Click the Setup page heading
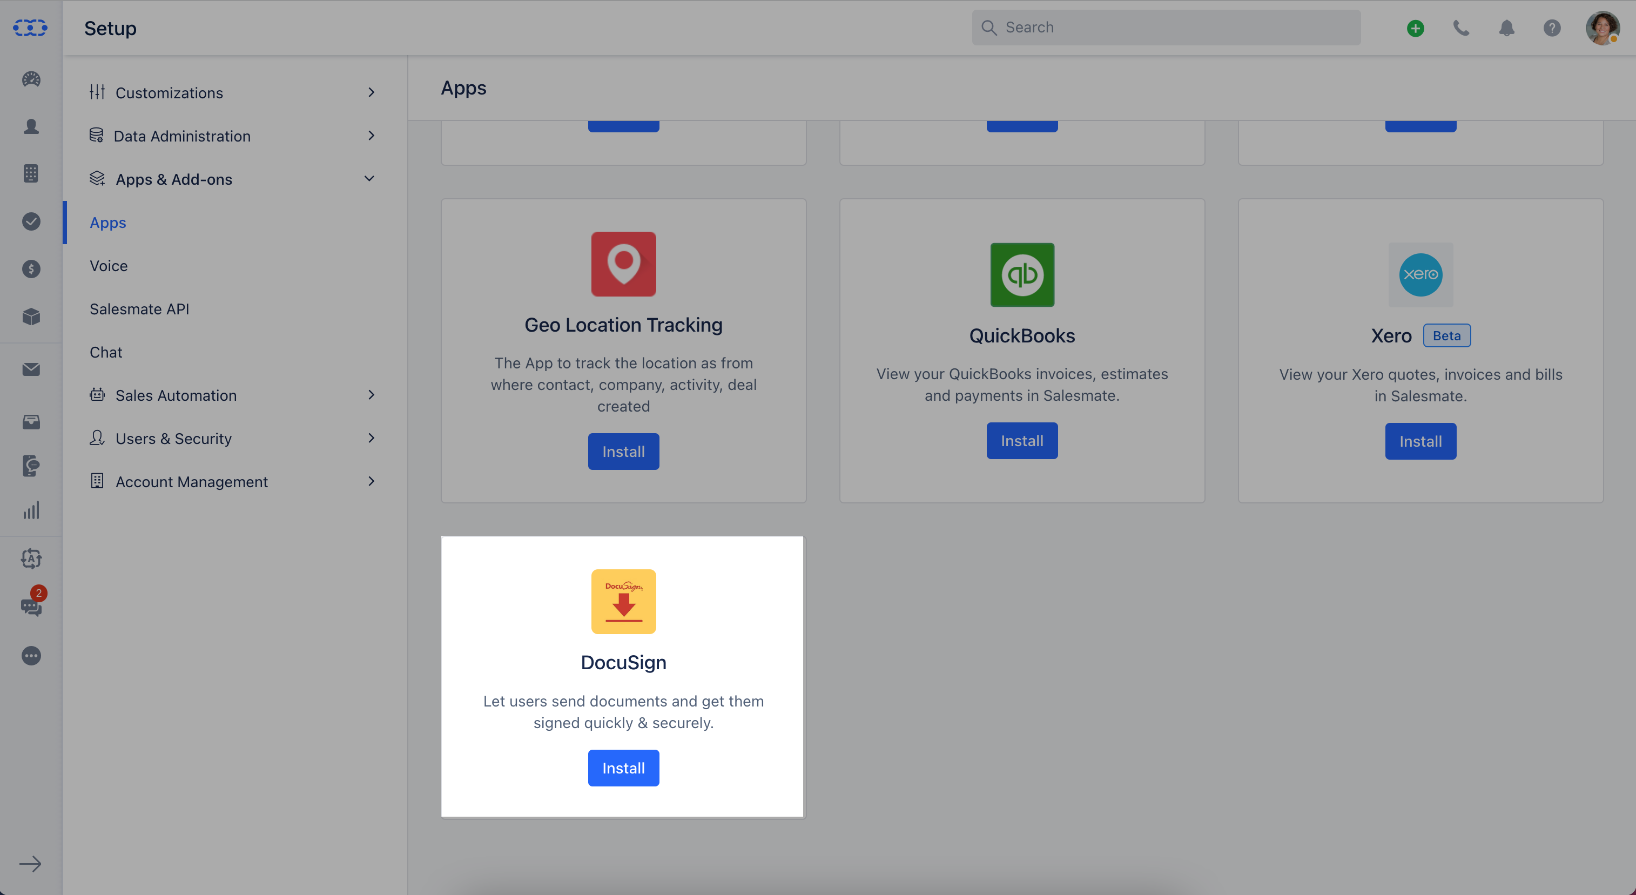This screenshot has height=895, width=1636. [x=110, y=28]
